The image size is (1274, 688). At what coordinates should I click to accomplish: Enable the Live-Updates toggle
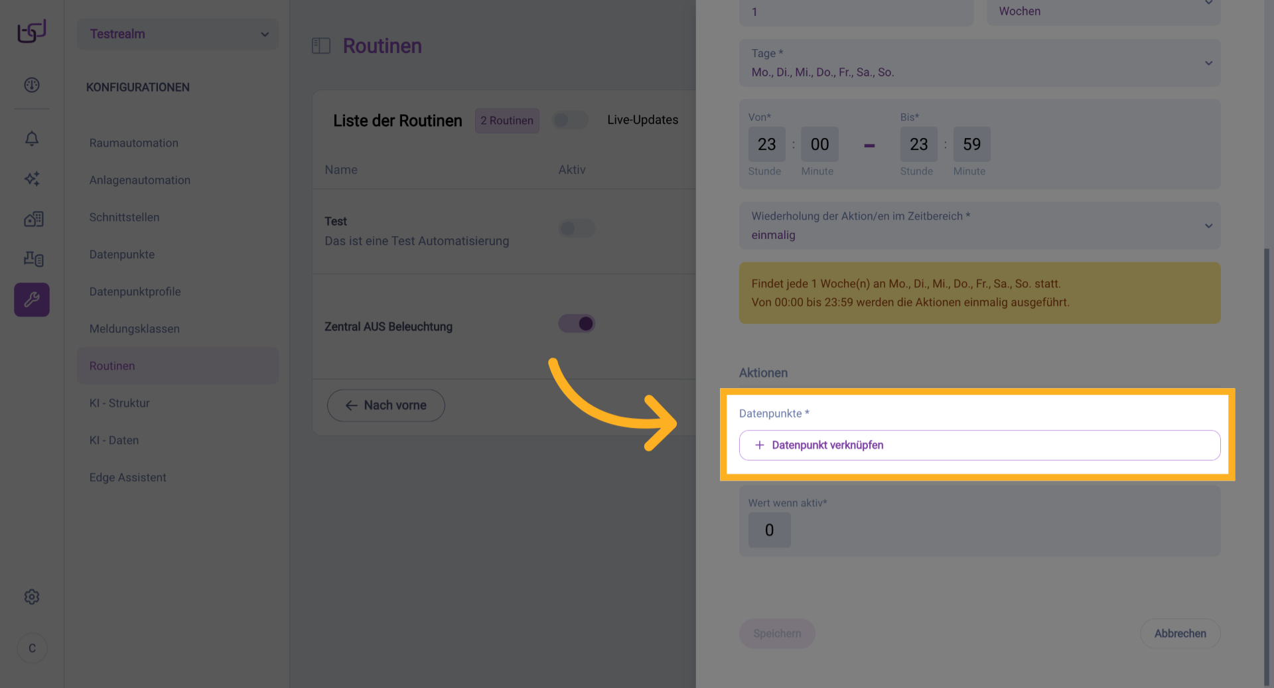570,120
